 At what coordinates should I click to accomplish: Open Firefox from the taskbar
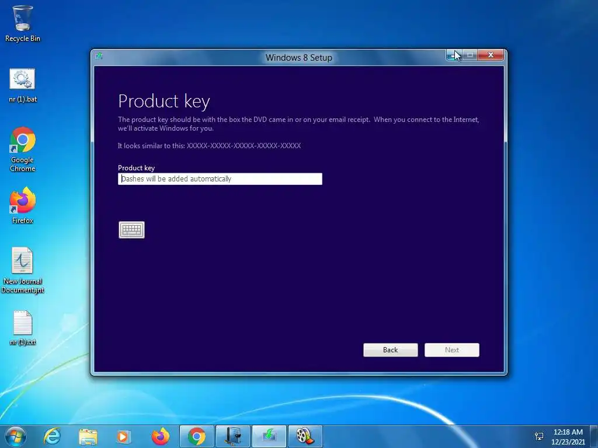tap(160, 436)
